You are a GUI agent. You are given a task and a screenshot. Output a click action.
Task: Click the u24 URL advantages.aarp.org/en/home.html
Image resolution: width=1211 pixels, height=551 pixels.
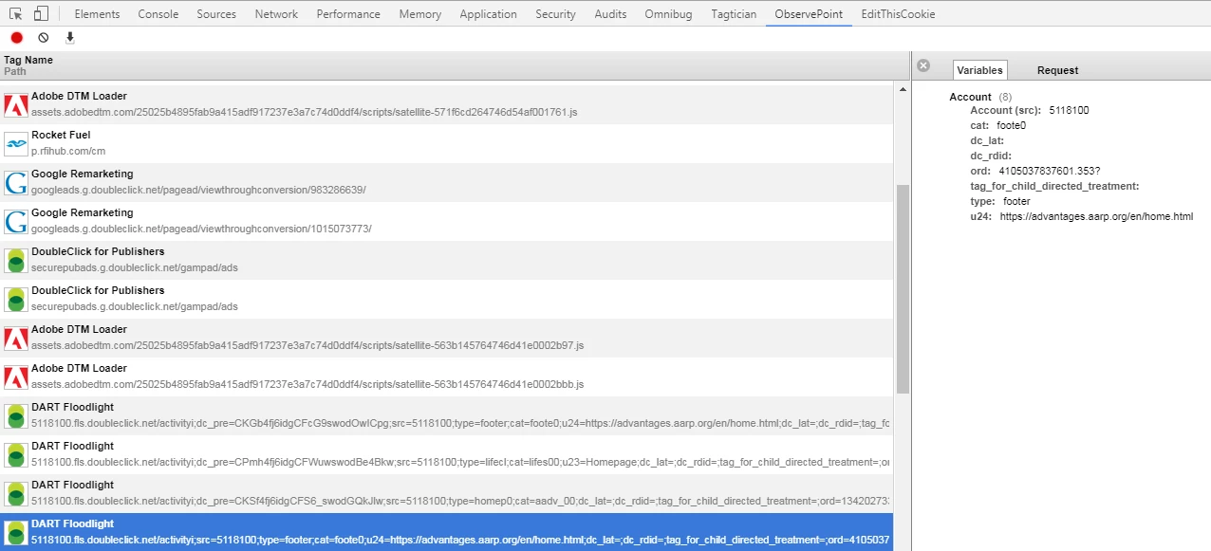tap(1096, 216)
